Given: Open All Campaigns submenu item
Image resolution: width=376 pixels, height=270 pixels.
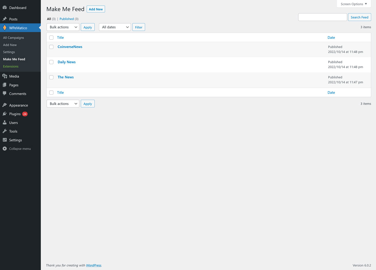Looking at the screenshot, I should (13, 38).
